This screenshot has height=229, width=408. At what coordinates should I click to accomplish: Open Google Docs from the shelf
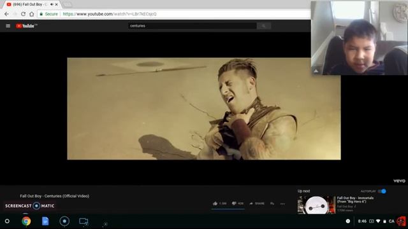(45, 221)
